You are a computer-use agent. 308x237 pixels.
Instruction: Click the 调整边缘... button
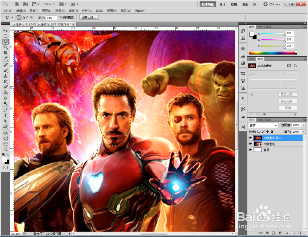coord(89,18)
